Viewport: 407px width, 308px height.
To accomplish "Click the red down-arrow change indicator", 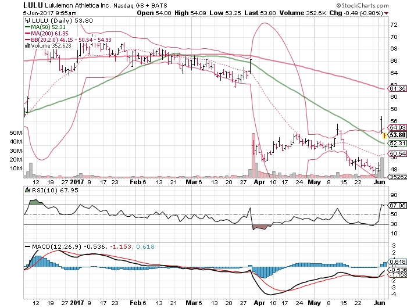I will (387, 13).
